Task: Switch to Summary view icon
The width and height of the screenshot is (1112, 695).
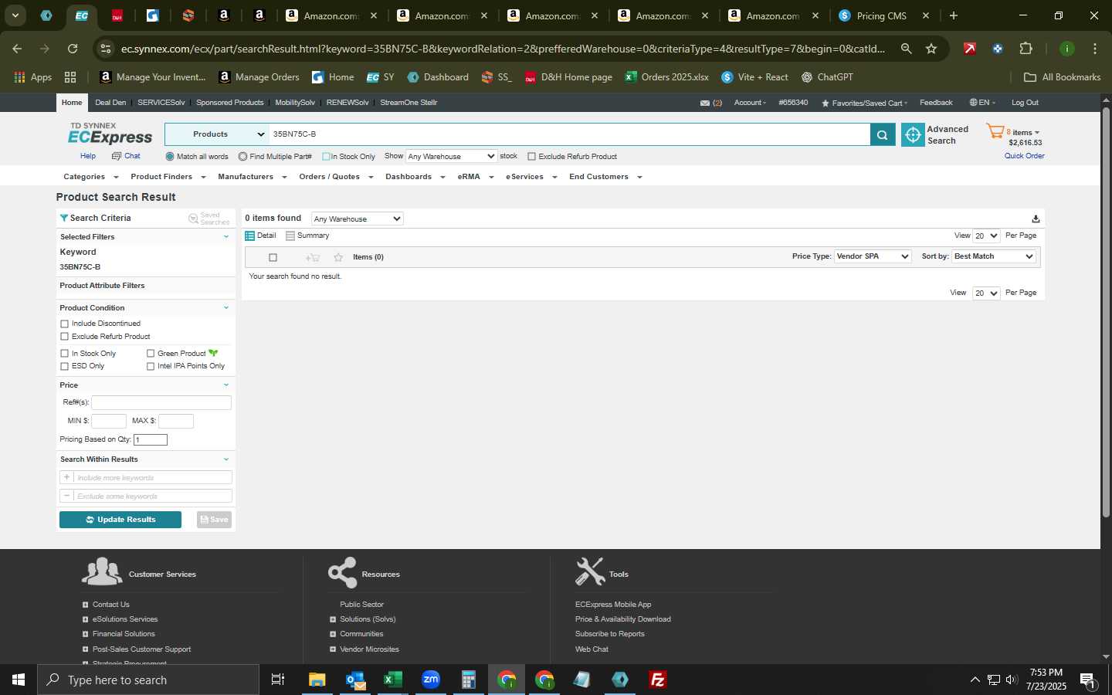Action: [290, 236]
